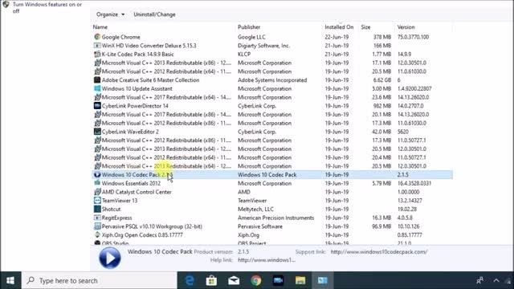Click the video camera taskbar icon
This screenshot has height=289, width=514.
click(x=278, y=280)
